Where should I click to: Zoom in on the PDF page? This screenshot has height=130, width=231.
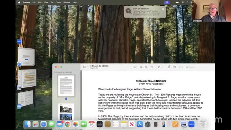[146, 67]
